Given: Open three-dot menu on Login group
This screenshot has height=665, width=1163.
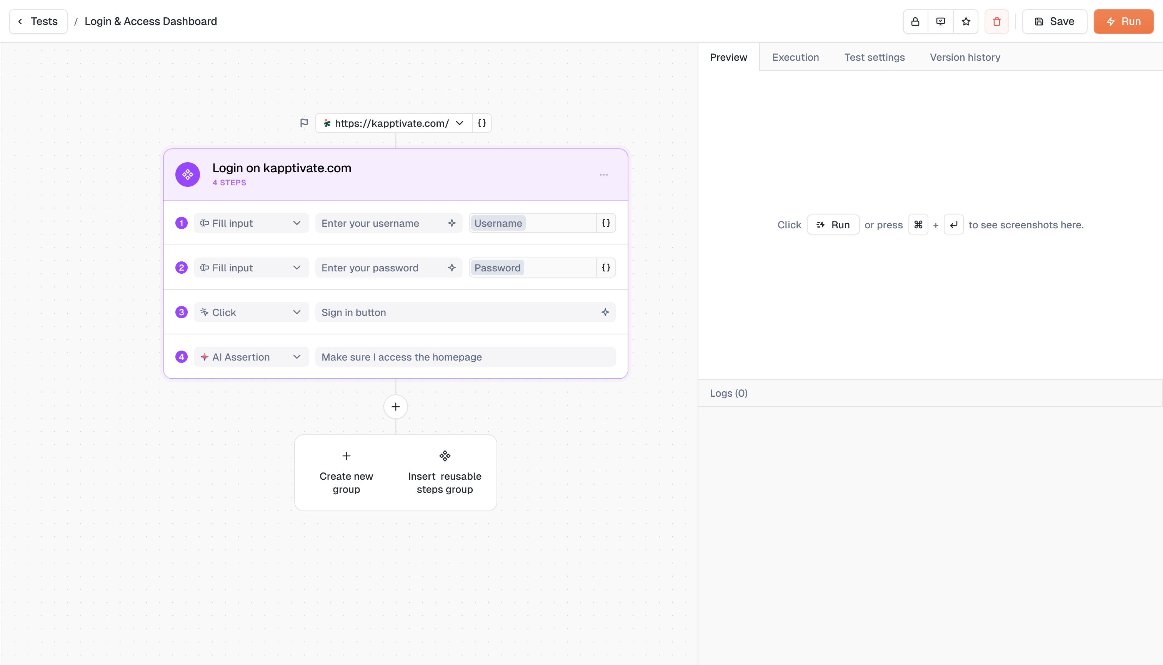Looking at the screenshot, I should click(604, 175).
